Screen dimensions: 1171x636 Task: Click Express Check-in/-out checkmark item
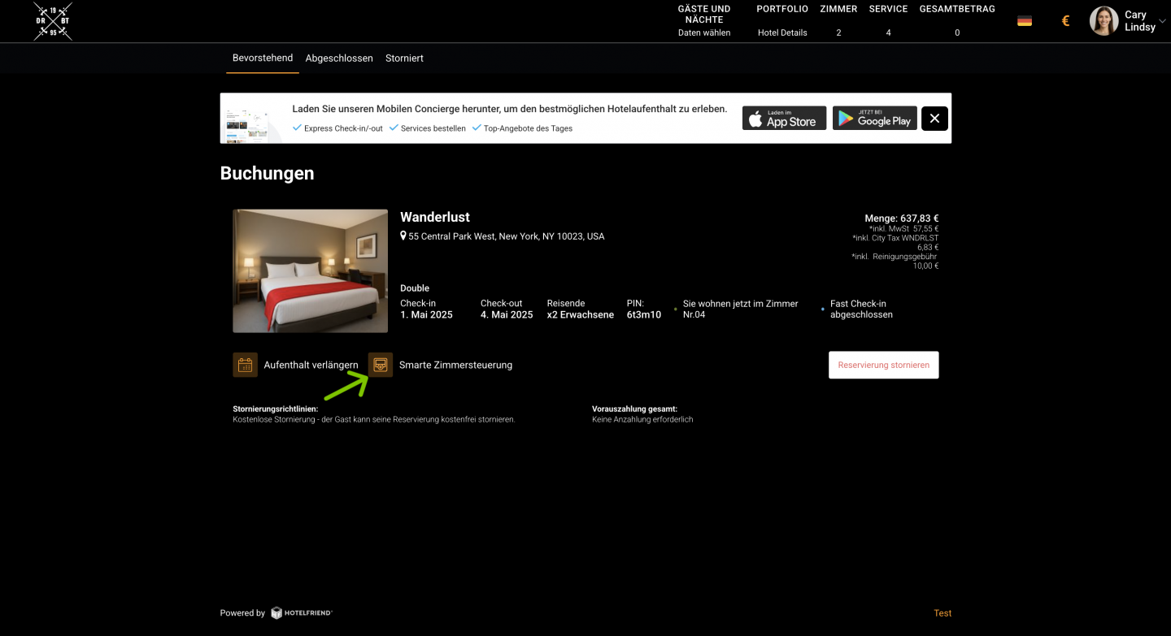point(337,128)
